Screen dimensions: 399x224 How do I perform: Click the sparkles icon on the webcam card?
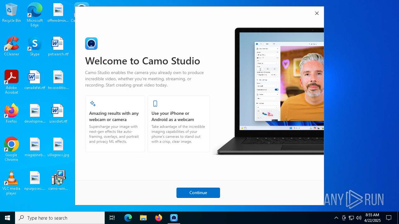(93, 104)
